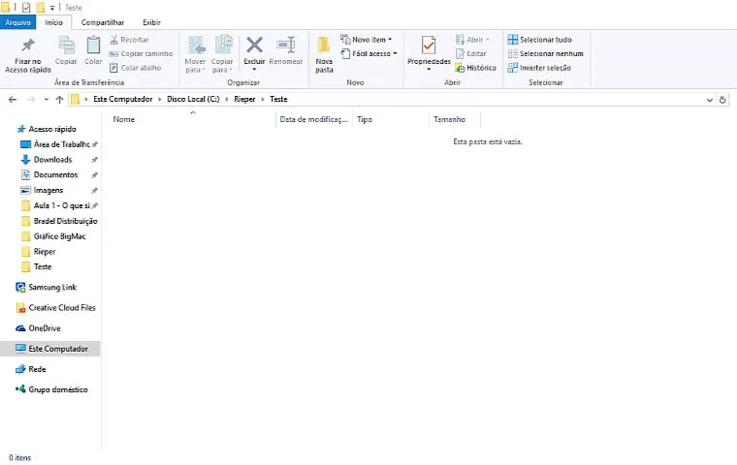Open the recent locations dropdown next to the forward arrow
The height and width of the screenshot is (465, 737).
[x=47, y=100]
